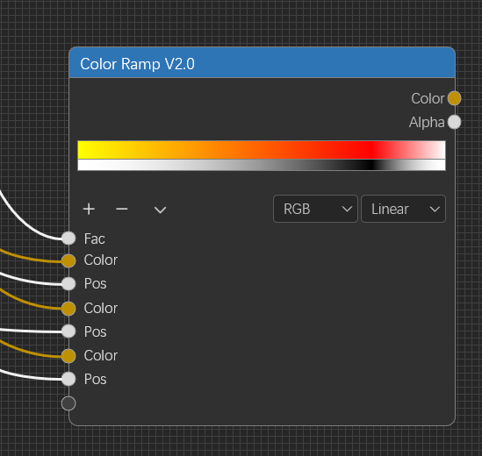The height and width of the screenshot is (456, 482).
Task: Click the plus icon to add a color stop
Action: click(x=89, y=209)
